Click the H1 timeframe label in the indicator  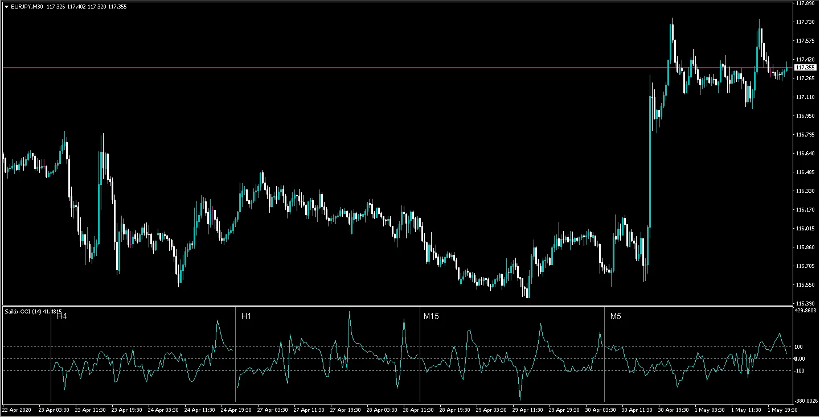pyautogui.click(x=246, y=316)
